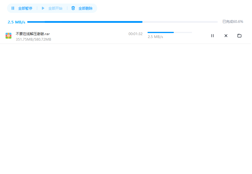Click the 已完成60.6% status text
This screenshot has width=252, height=174.
click(233, 22)
